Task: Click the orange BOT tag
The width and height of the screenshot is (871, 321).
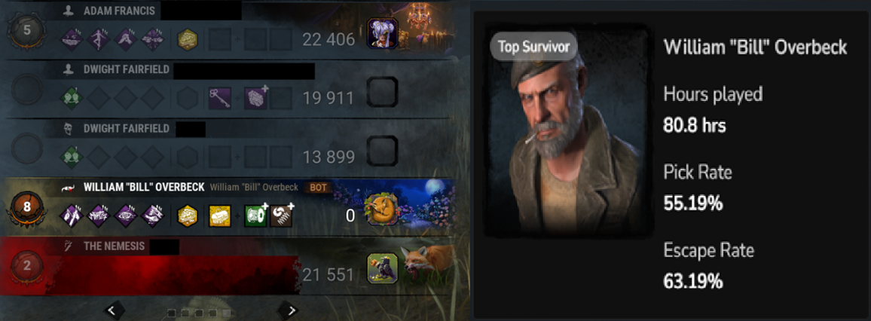Action: [318, 188]
